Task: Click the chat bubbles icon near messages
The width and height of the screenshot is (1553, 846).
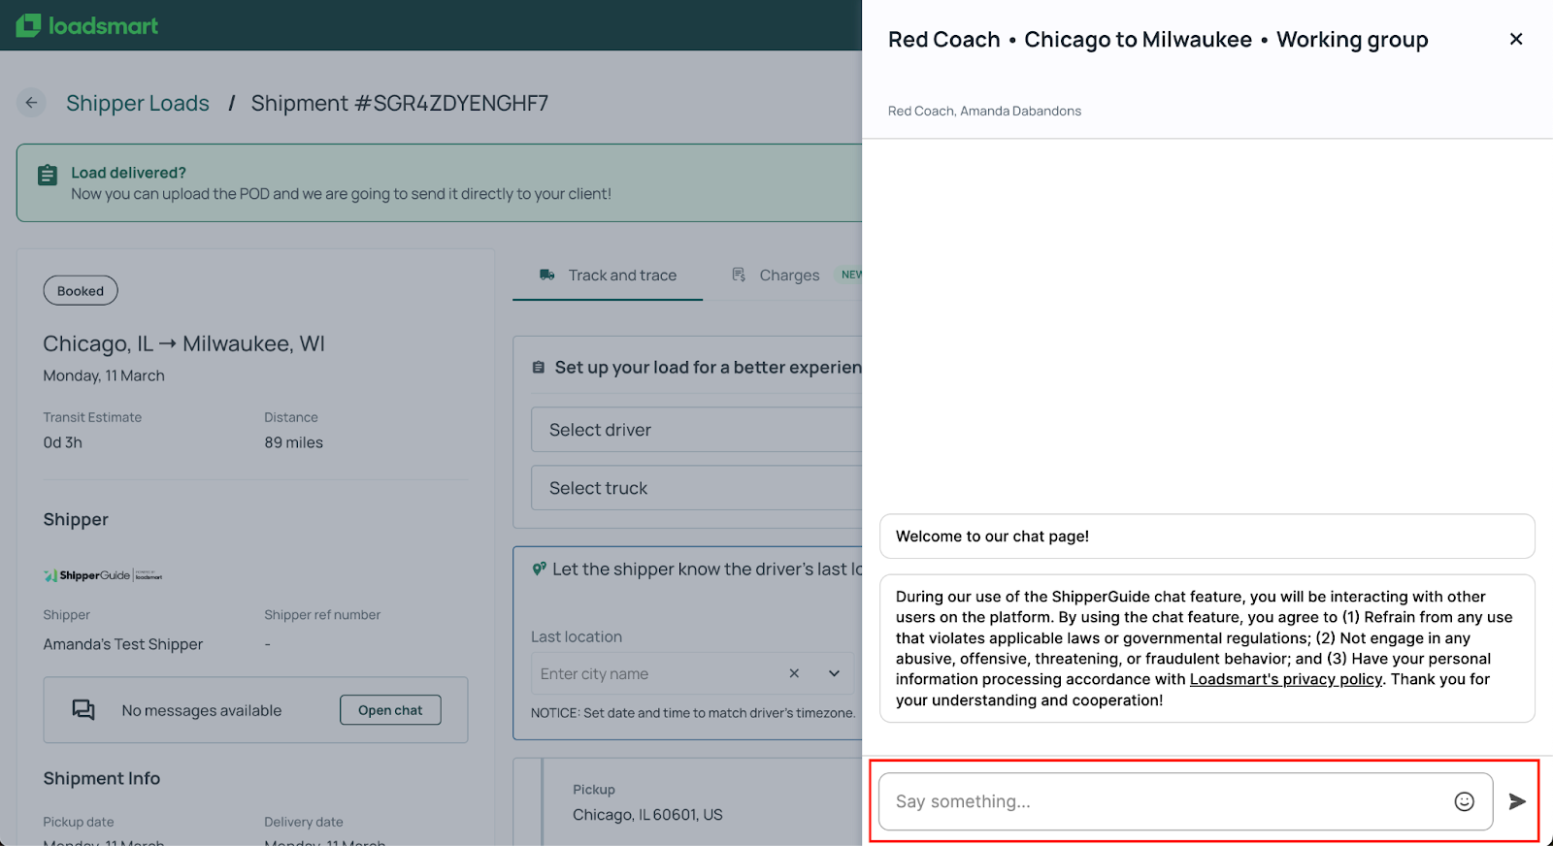Action: point(83,710)
